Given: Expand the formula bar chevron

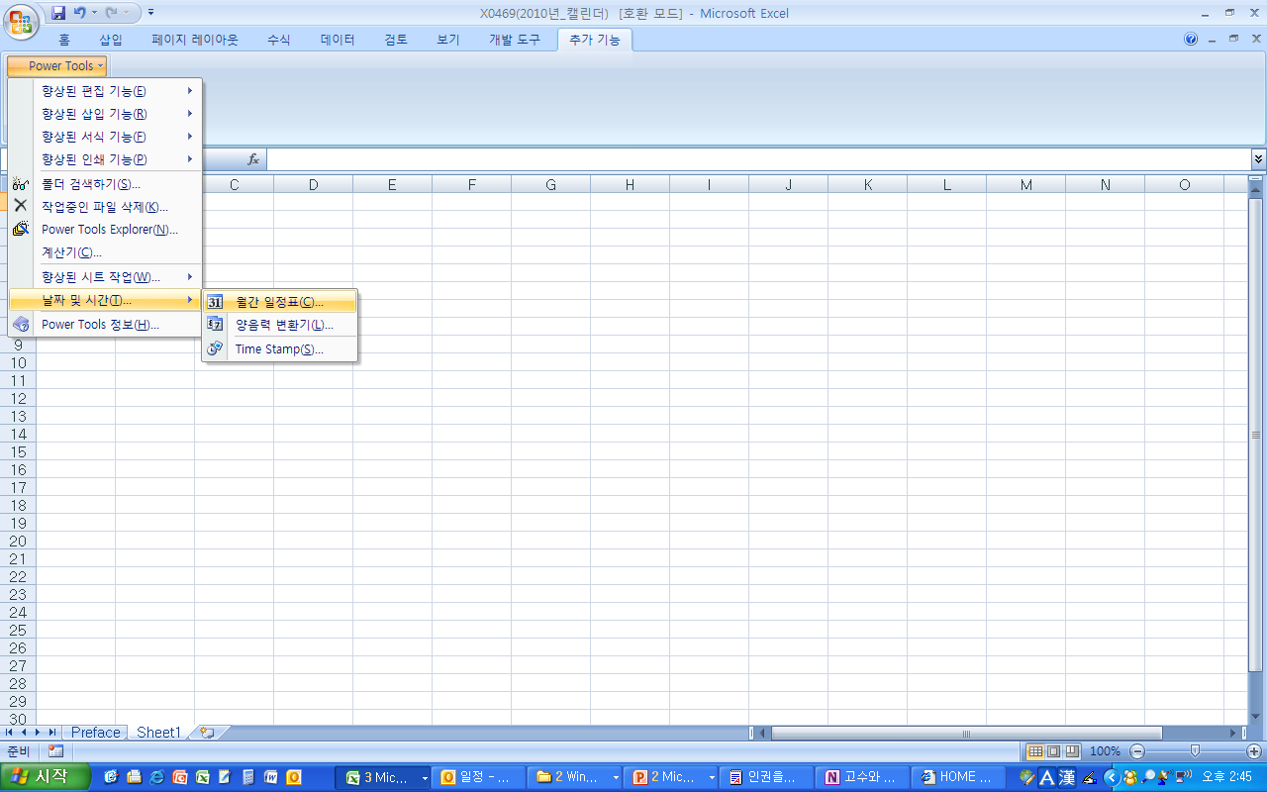Looking at the screenshot, I should coord(1258,158).
